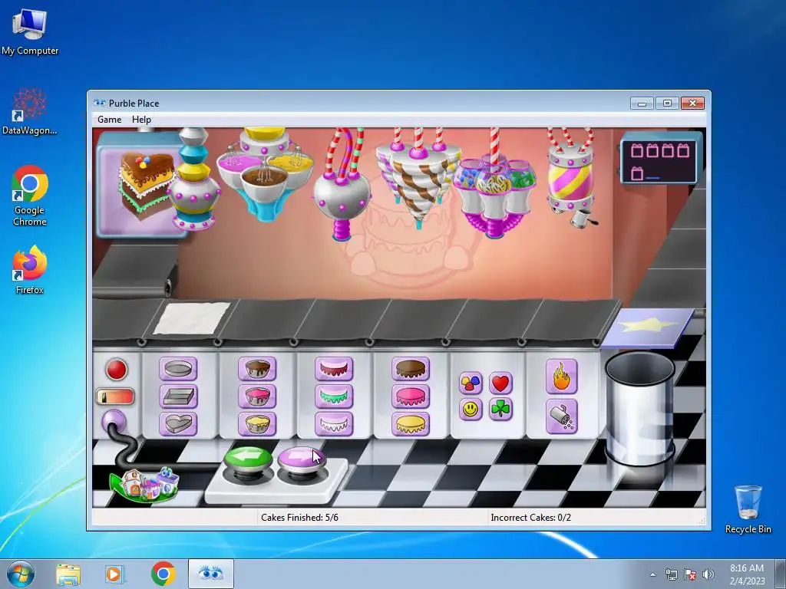This screenshot has height=589, width=786.
Task: Open File Explorer from taskbar
Action: [68, 574]
